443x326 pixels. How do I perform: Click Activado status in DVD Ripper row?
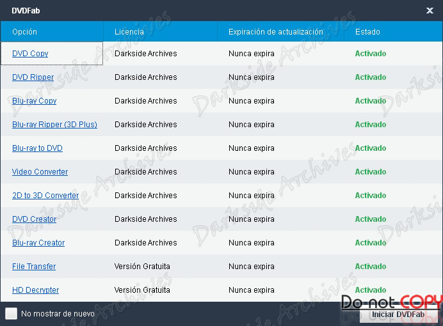click(x=371, y=77)
